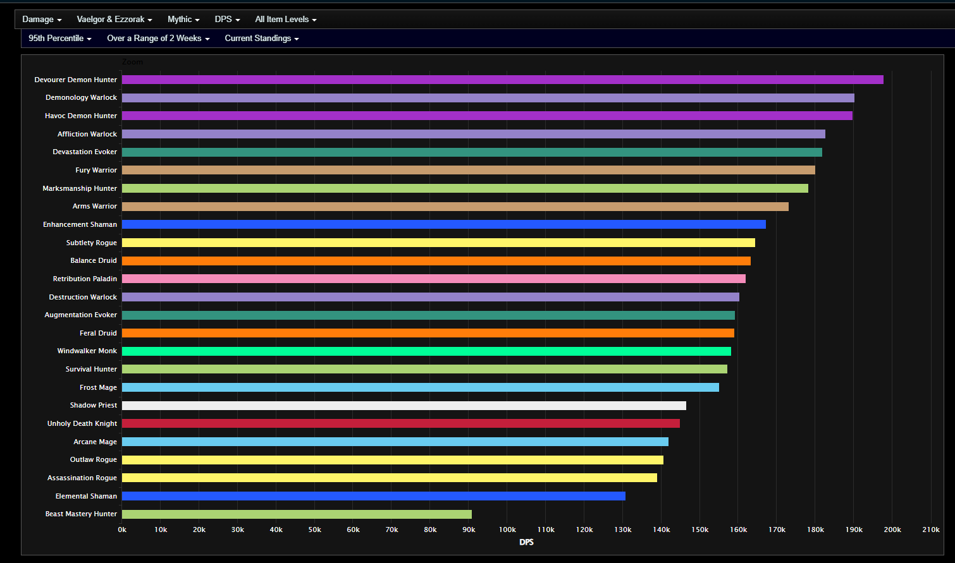Screen dimensions: 955x563
Task: Expand the All Item Levels dropdown
Action: coord(286,20)
